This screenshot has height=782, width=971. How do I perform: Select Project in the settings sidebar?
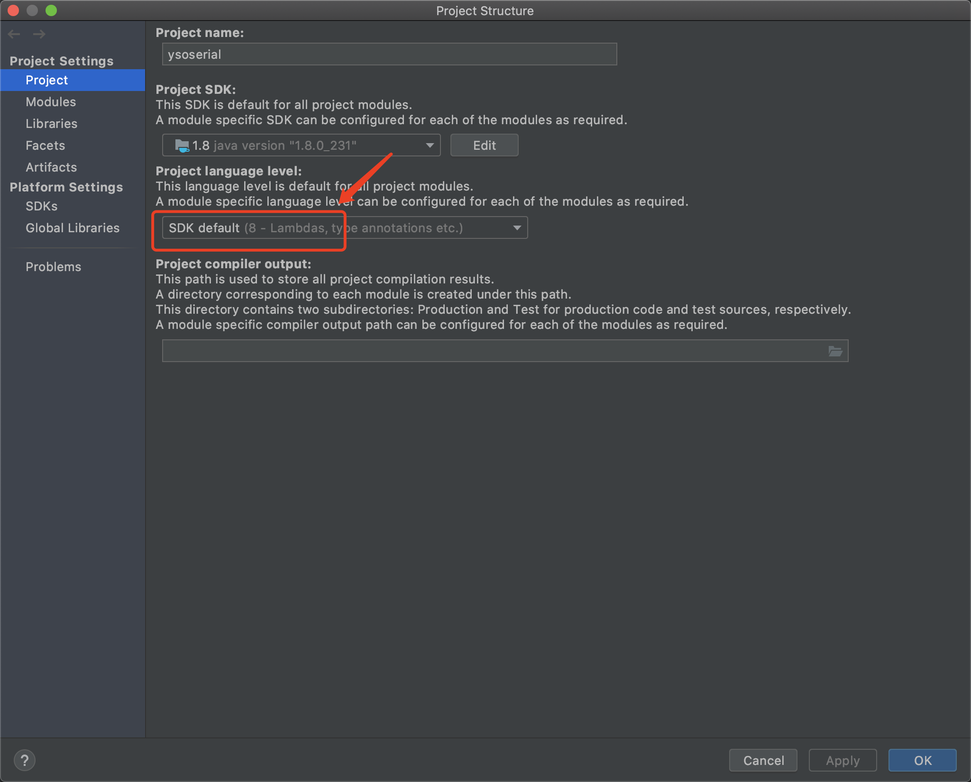click(x=47, y=80)
